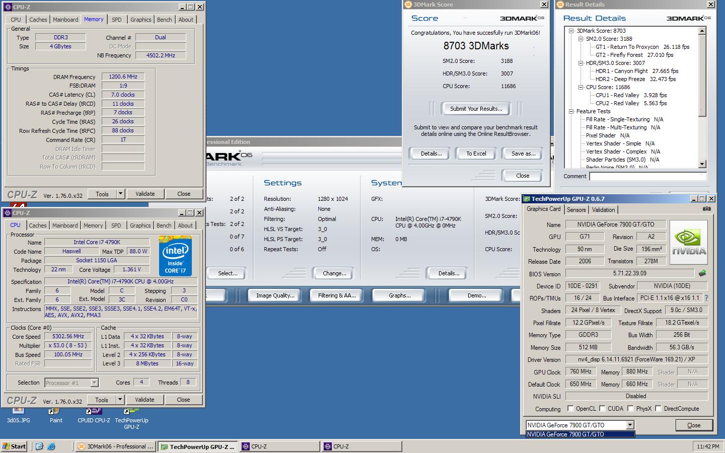Open the Tools dropdown arrow in the CPU-Z CPU window
Screen dimensions: 725x453
120,400
